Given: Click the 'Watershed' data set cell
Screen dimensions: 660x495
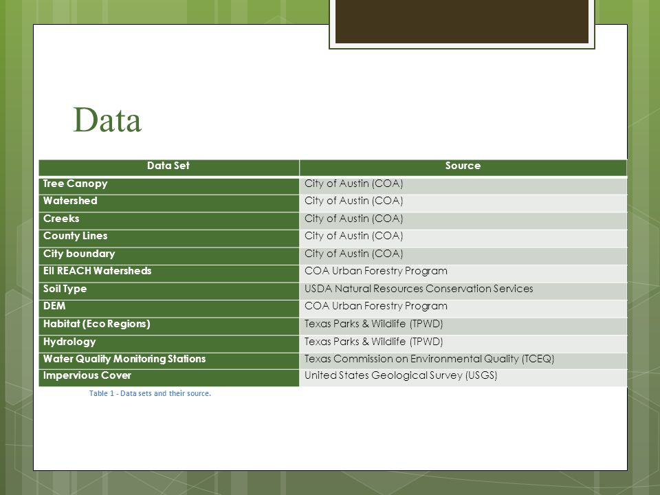Looking at the screenshot, I should click(x=169, y=203).
